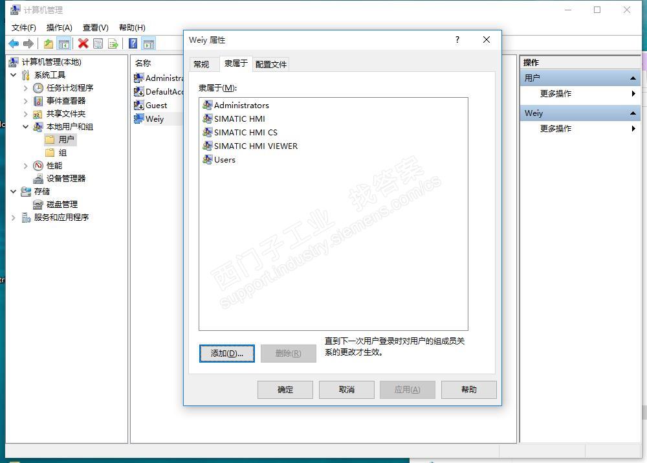Screen dimensions: 647x463
Task: Open the 操作(A) menu
Action: [x=59, y=28]
